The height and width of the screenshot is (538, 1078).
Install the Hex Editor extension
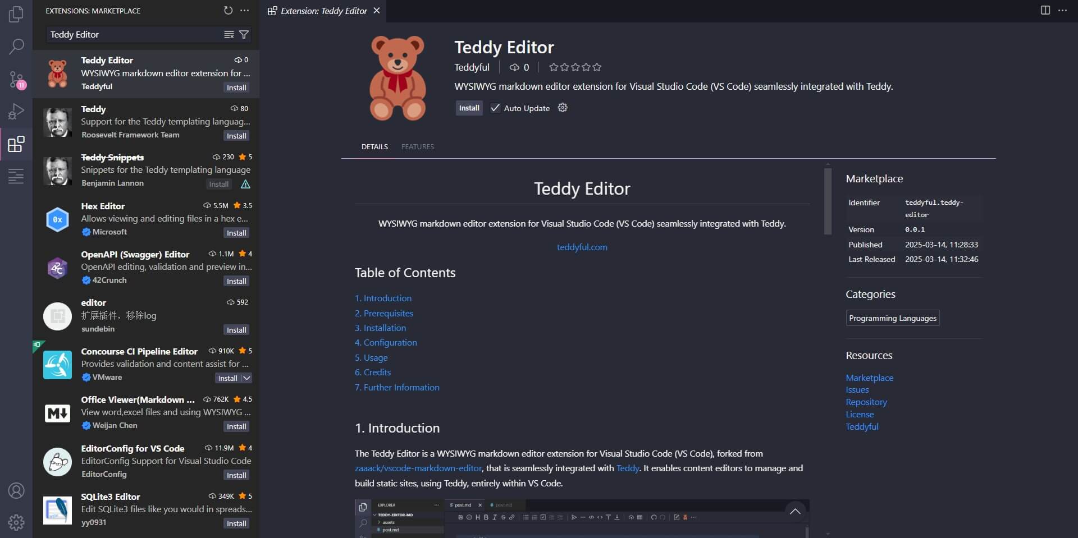[x=236, y=233]
